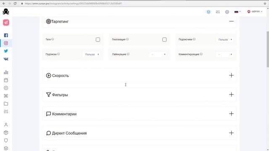This screenshot has height=151, width=269.
Task: Open the Лайкнувшие dropdown
Action: pyautogui.click(x=158, y=54)
